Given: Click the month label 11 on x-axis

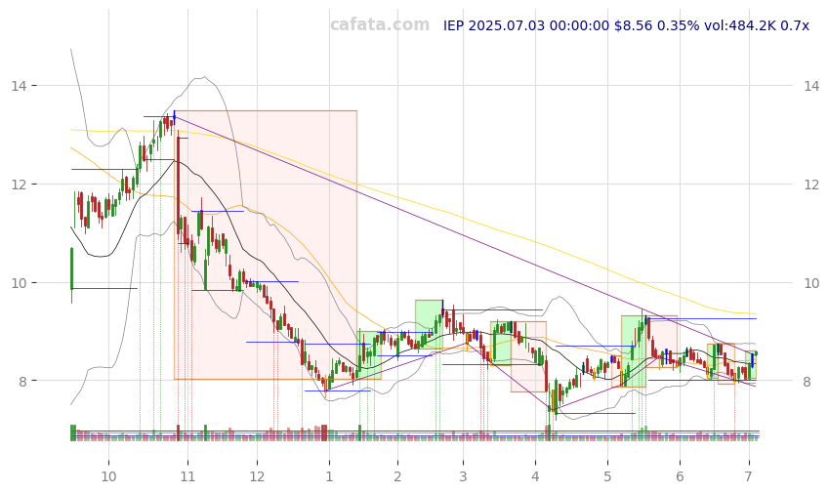Looking at the screenshot, I should point(187,476).
